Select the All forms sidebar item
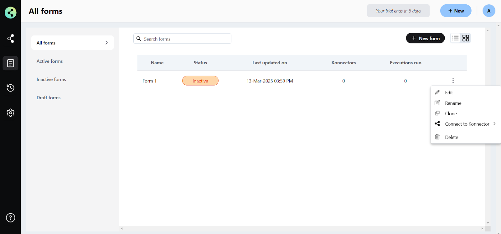This screenshot has width=501, height=234. coord(72,42)
